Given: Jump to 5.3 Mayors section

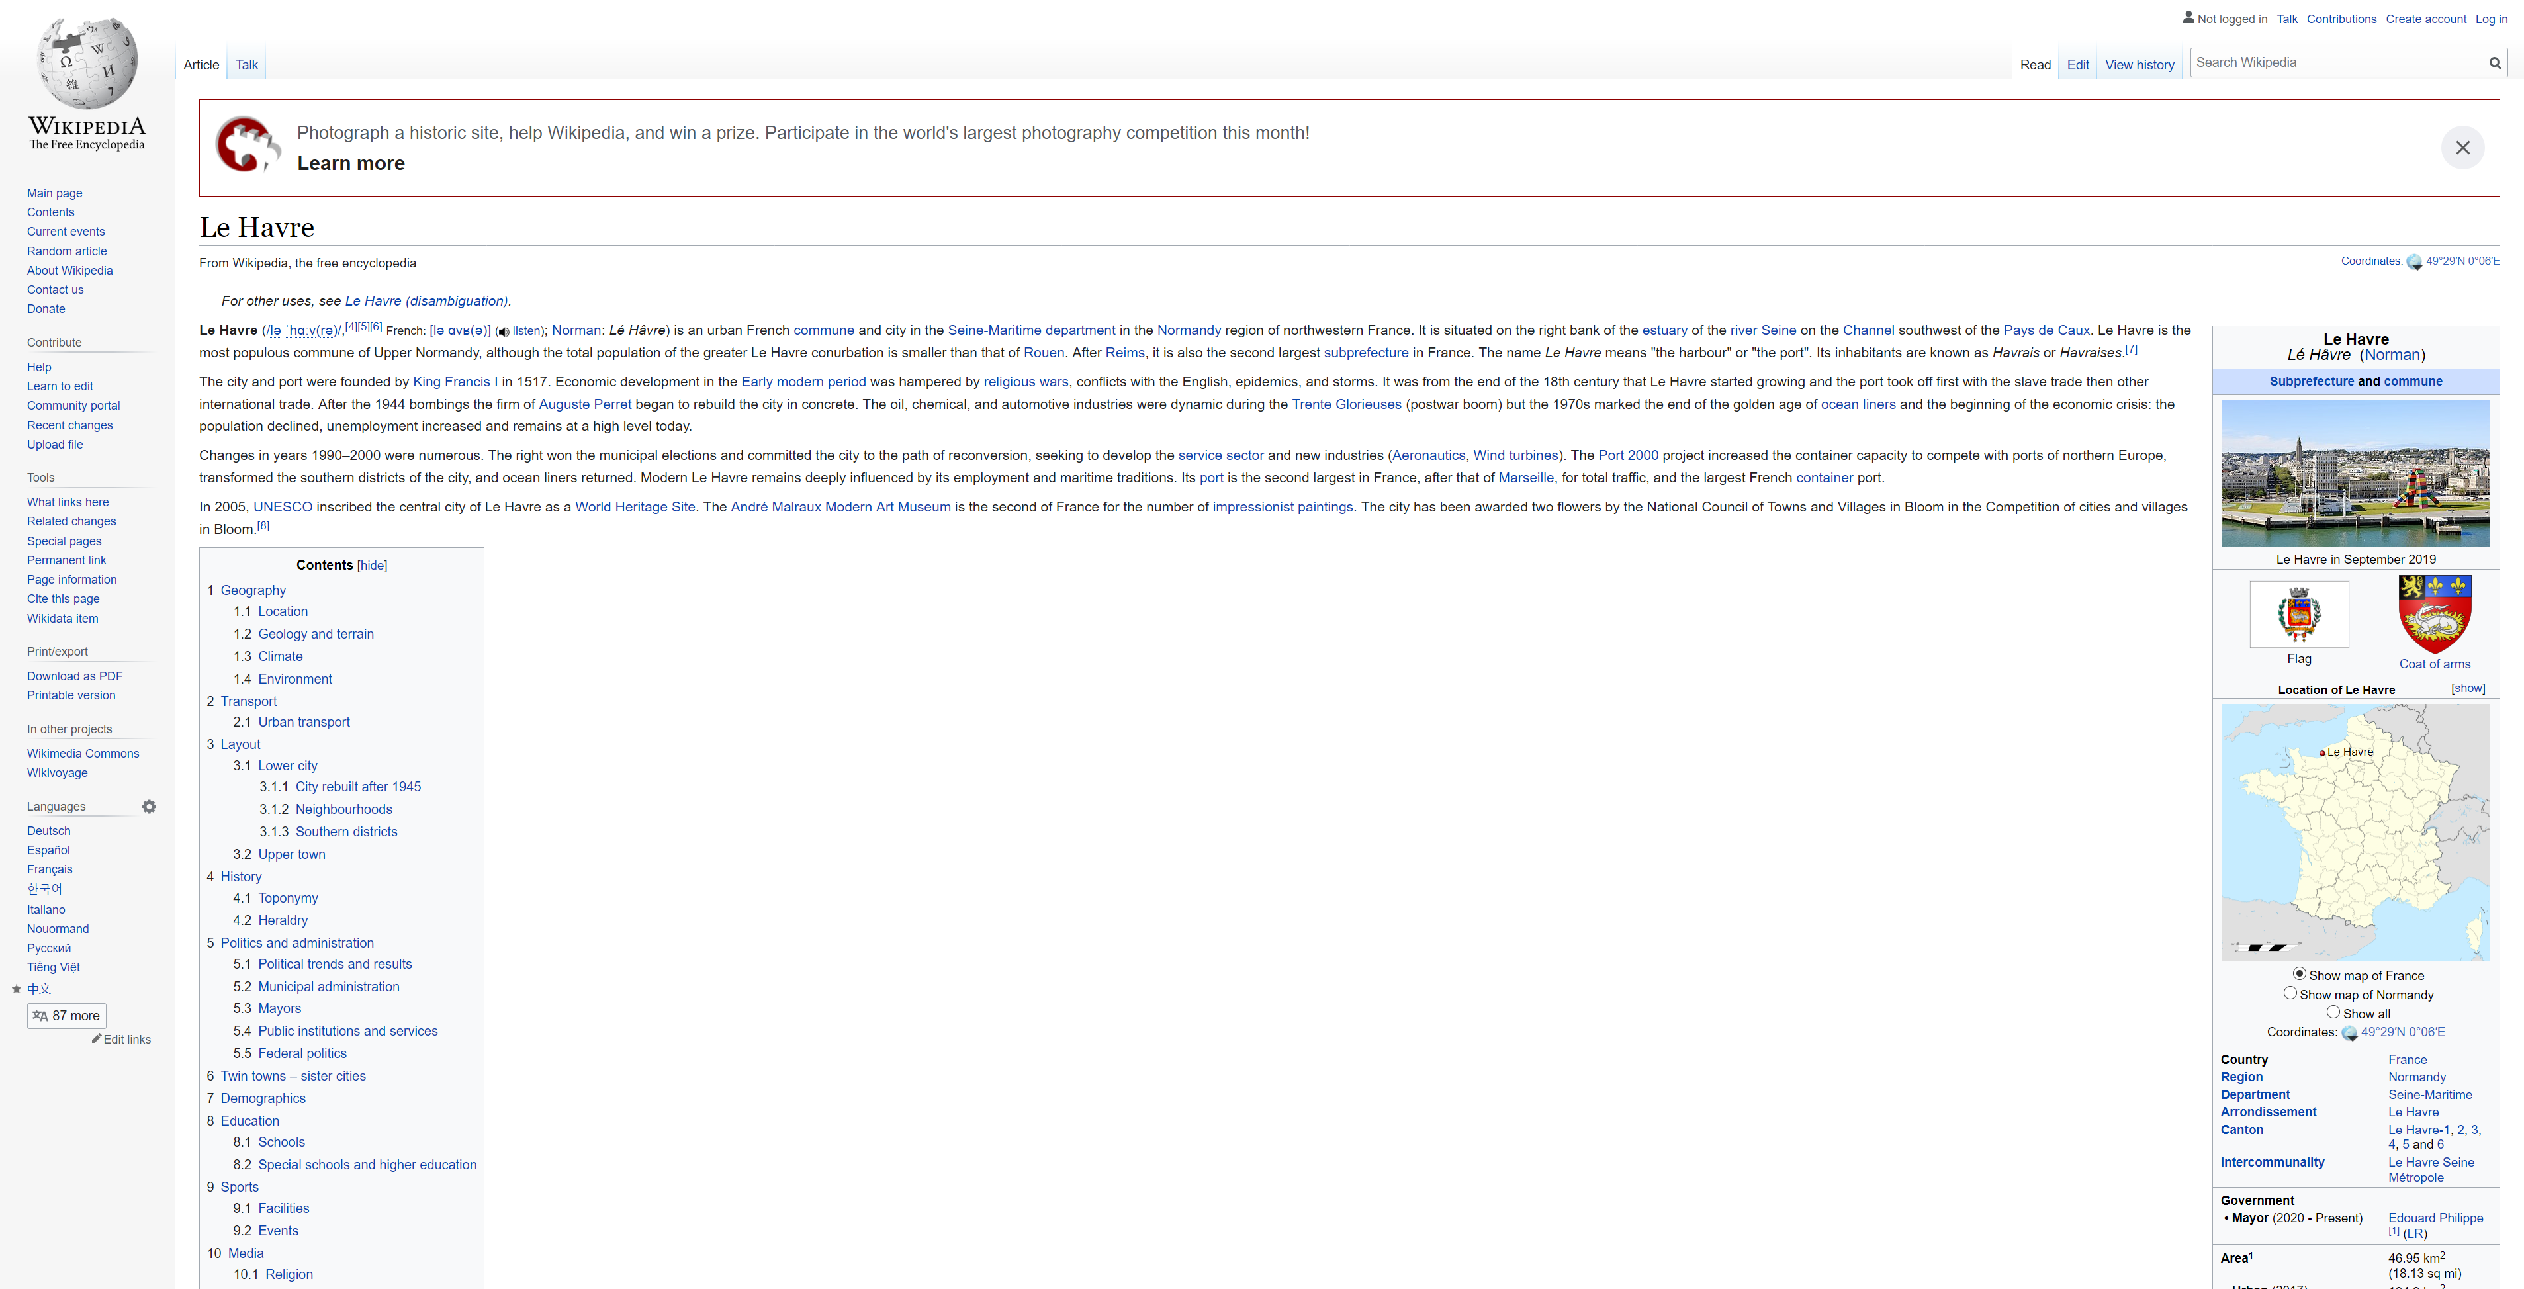Looking at the screenshot, I should 279,1008.
